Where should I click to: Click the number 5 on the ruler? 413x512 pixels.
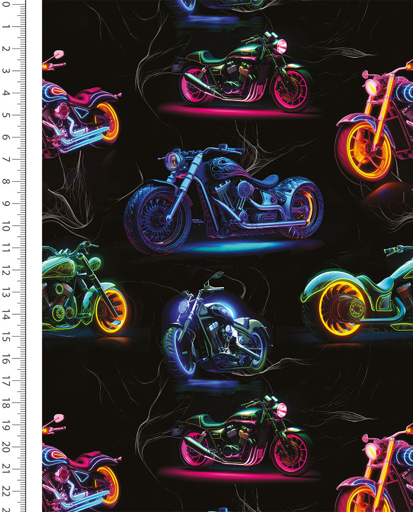pyautogui.click(x=6, y=115)
